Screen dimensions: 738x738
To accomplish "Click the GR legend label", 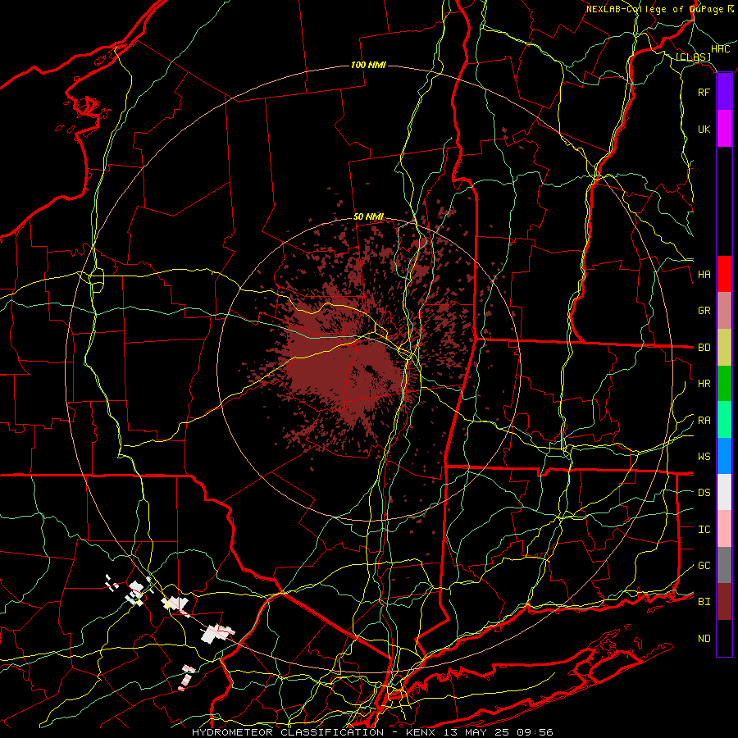I will coord(704,311).
